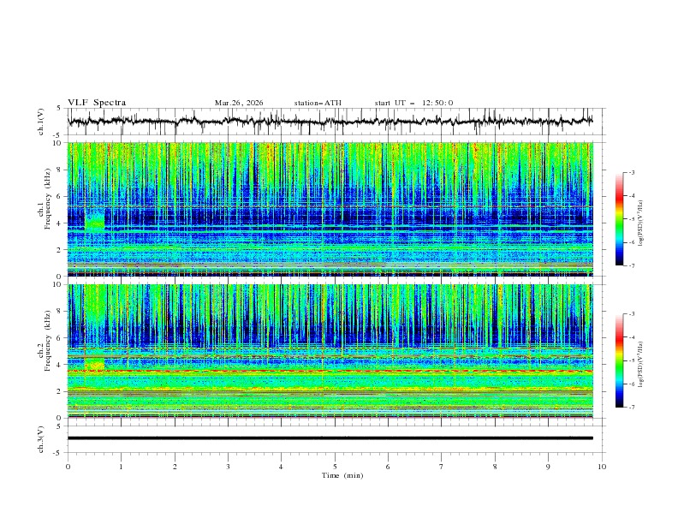Viewport: 678px width, 524px height.
Task: Click ch.1 "Frequency (kHz)" axis label
Action: pos(48,199)
